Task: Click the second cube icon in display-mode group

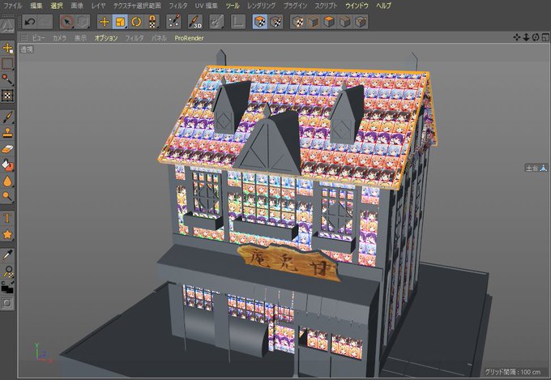Action: (314, 22)
